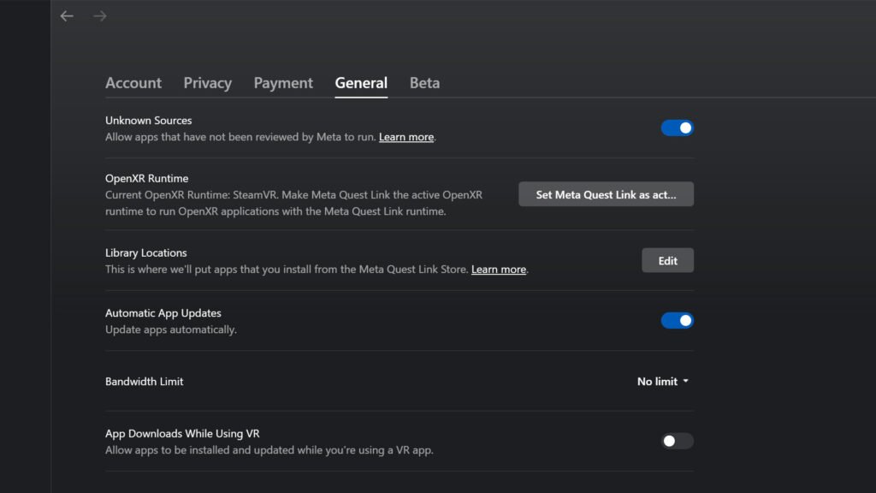Open the Bandwidth Limit dropdown
The height and width of the screenshot is (493, 876).
[x=663, y=381]
